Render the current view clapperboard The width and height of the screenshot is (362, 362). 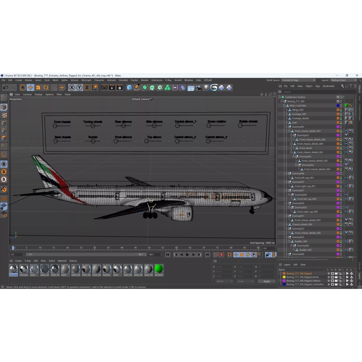click(x=104, y=87)
